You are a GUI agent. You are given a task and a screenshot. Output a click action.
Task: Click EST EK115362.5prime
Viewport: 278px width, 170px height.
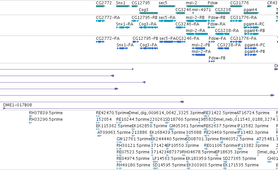coord(98,129)
